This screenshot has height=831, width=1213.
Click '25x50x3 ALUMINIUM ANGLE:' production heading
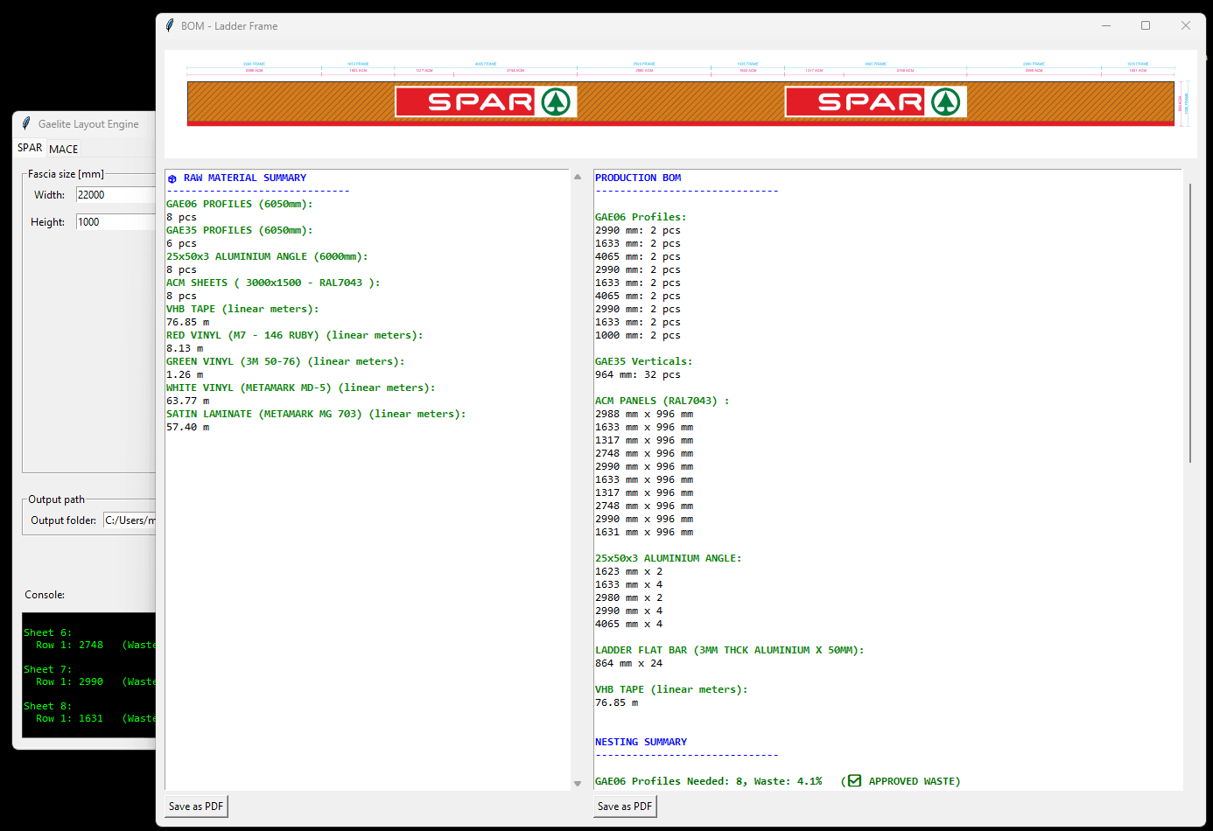point(669,558)
